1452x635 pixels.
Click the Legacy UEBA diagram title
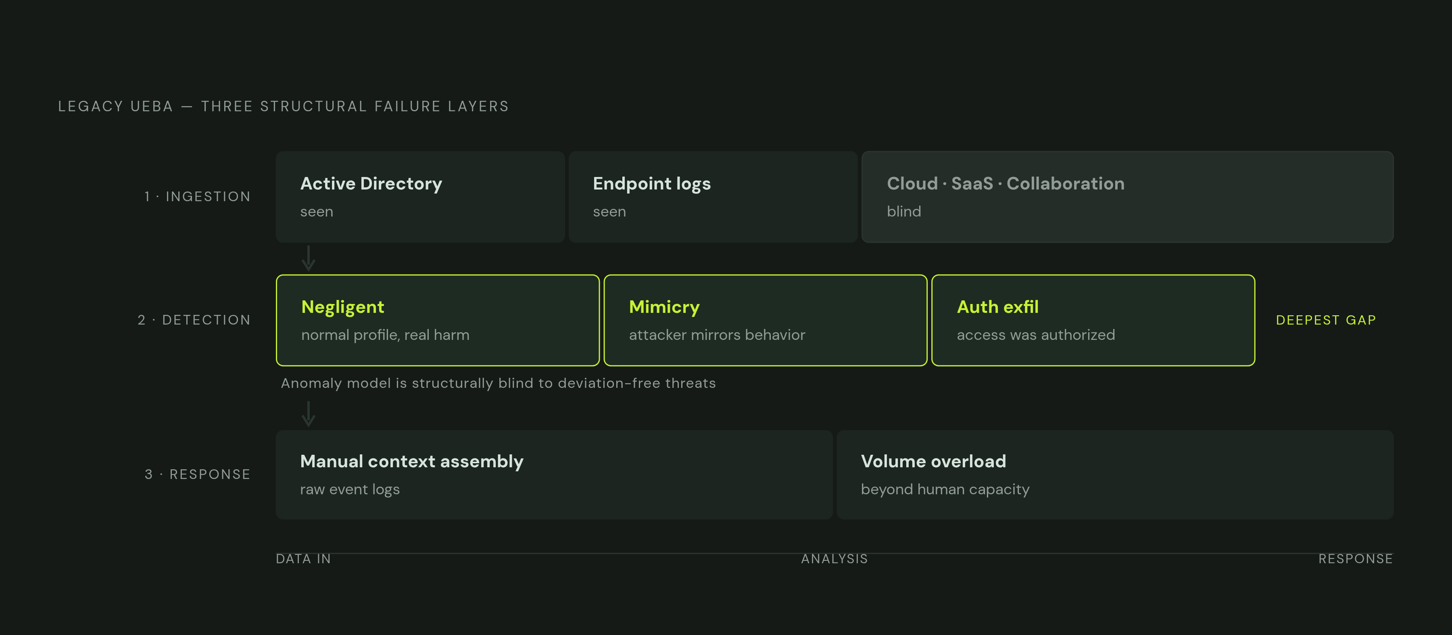pos(284,106)
